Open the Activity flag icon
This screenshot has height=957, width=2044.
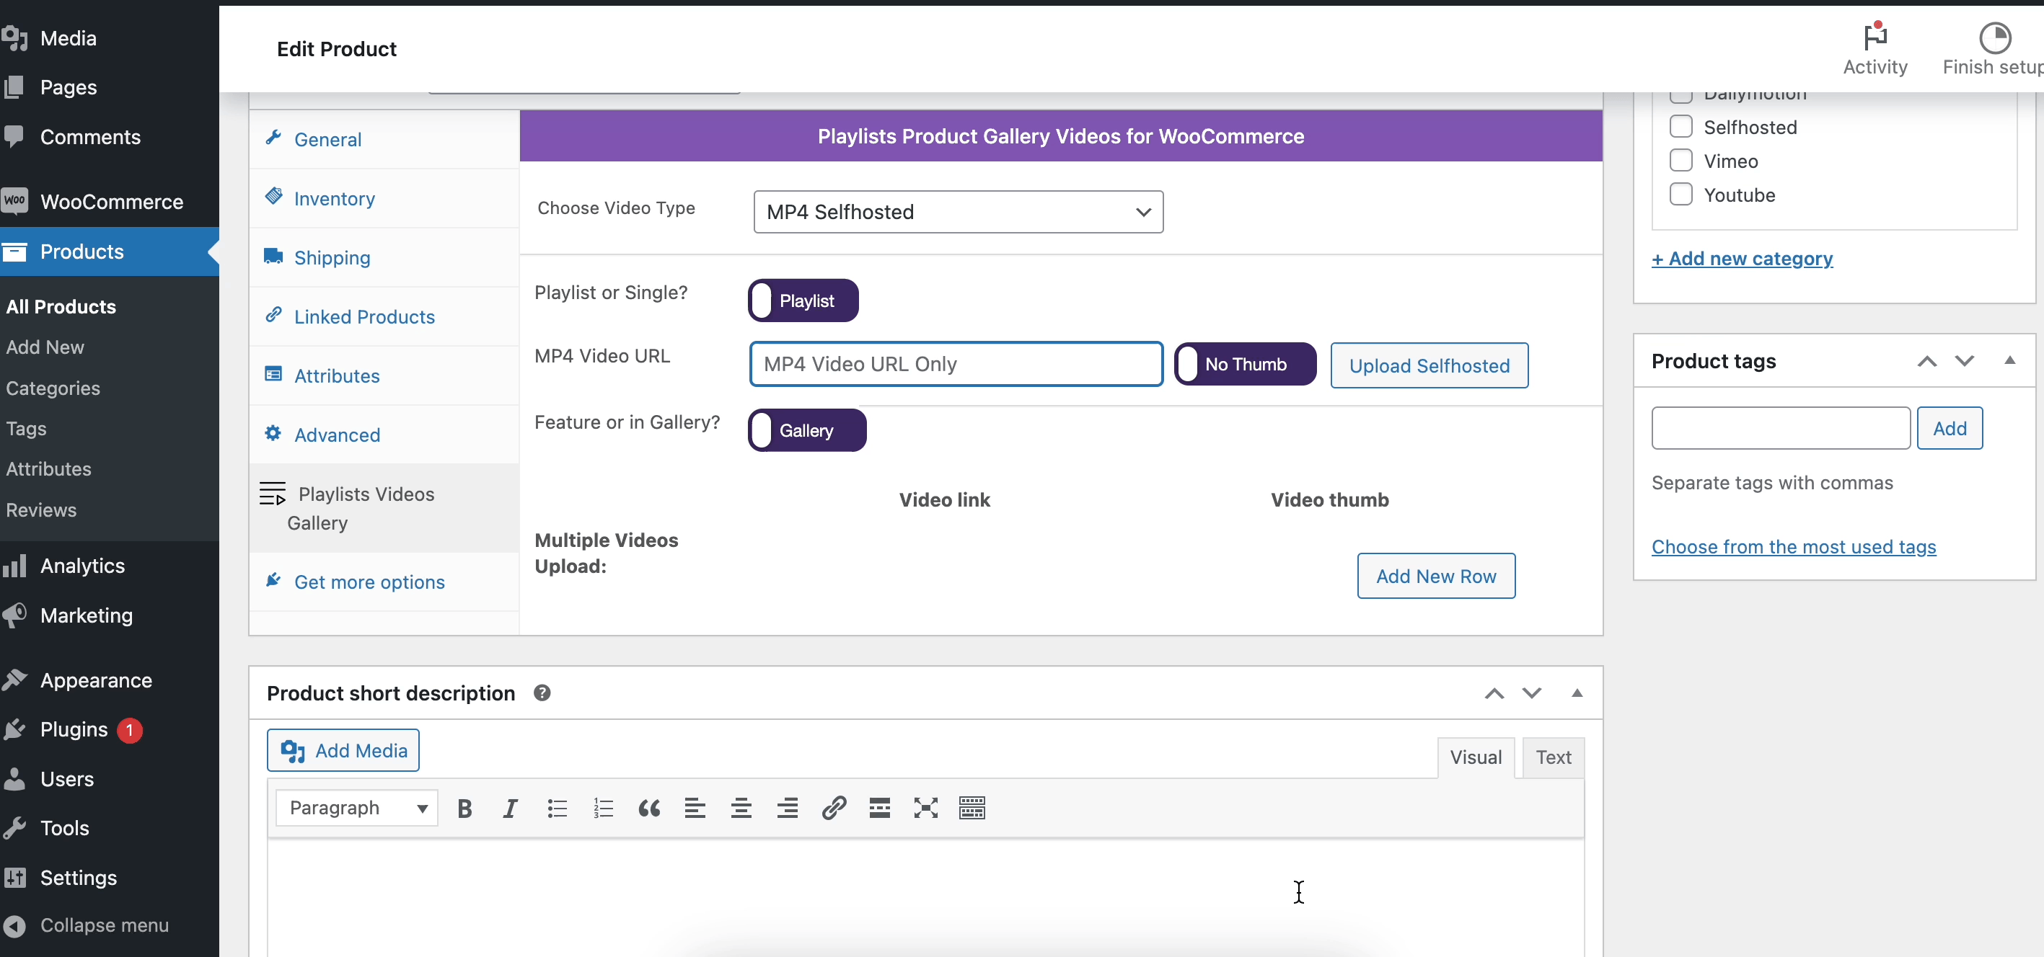1875,37
